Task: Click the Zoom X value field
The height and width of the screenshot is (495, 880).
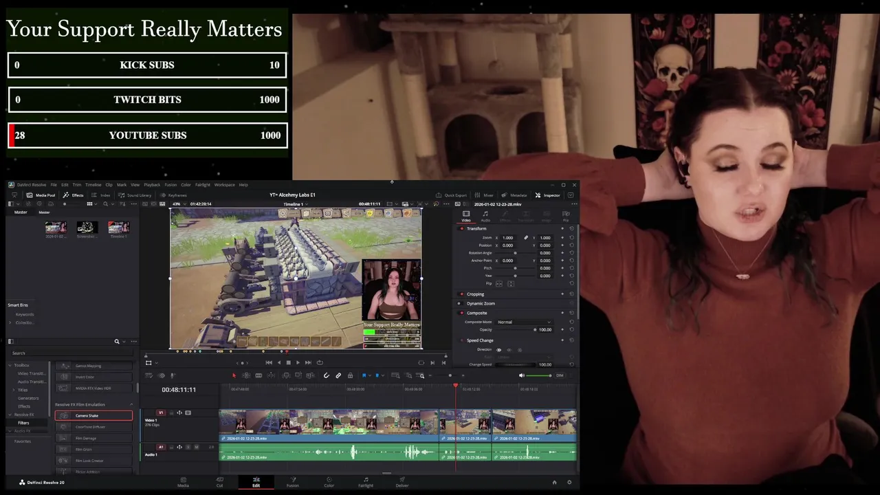Action: tap(508, 237)
